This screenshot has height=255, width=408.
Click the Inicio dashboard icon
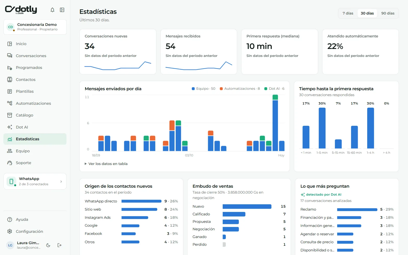tap(10, 44)
